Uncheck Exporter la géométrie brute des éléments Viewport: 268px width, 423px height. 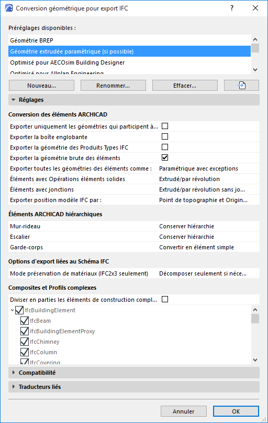(165, 157)
